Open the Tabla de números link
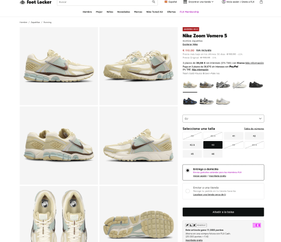 point(254,129)
